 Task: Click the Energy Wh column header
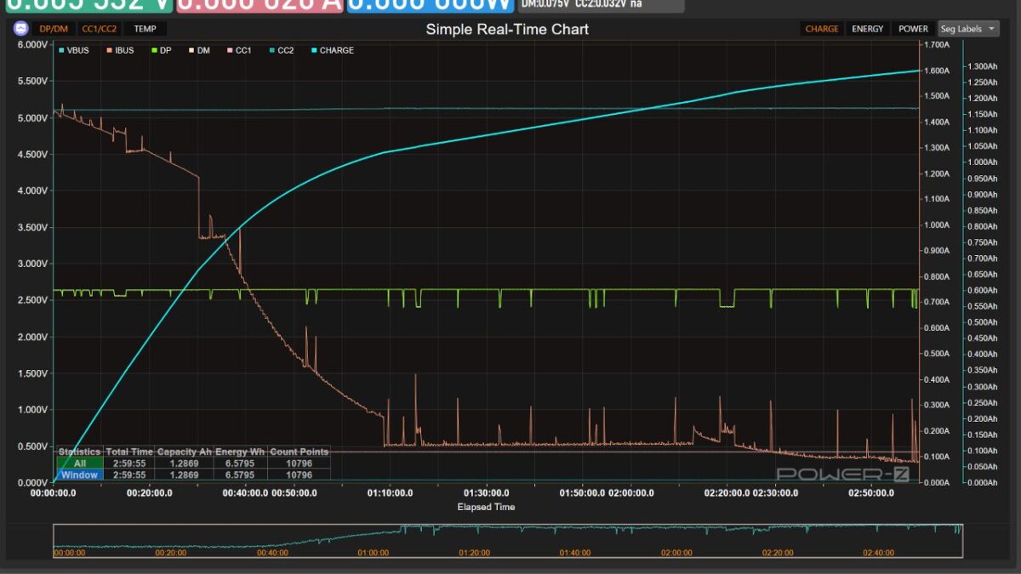click(241, 452)
